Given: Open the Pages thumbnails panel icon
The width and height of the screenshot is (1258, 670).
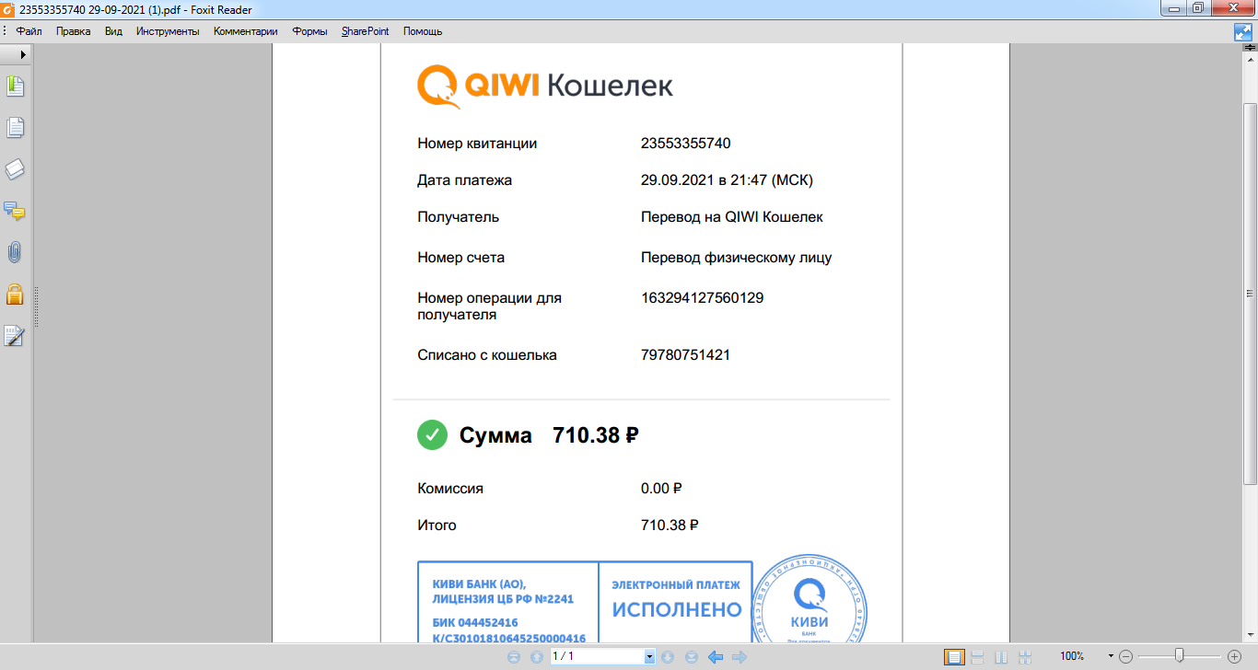Looking at the screenshot, I should pyautogui.click(x=15, y=128).
